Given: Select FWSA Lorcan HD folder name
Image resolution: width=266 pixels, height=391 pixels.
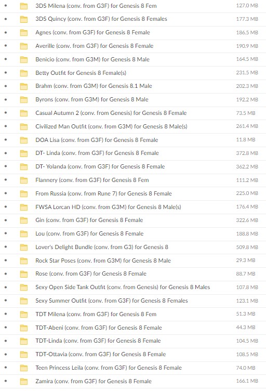Looking at the screenshot, I should coord(108,207).
